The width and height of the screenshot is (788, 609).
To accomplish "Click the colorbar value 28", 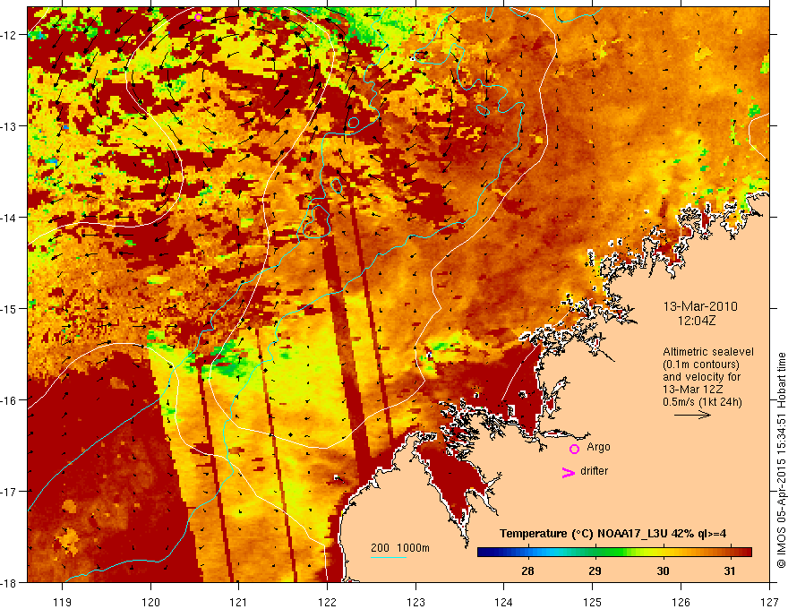I will click(527, 570).
